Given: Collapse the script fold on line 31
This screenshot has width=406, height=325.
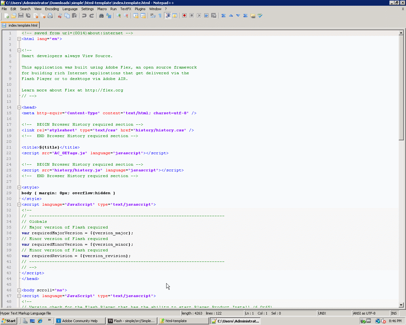Looking at the screenshot, I should 19,204.
